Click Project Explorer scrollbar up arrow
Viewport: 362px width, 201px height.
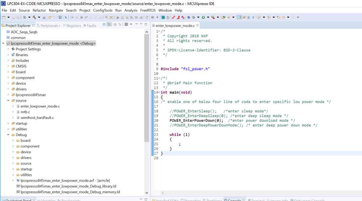click(147, 32)
